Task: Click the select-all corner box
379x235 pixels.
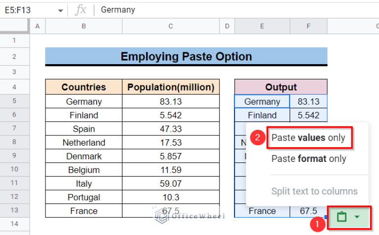Action: coord(14,26)
